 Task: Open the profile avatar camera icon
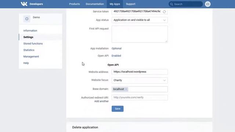pyautogui.click(x=207, y=4)
